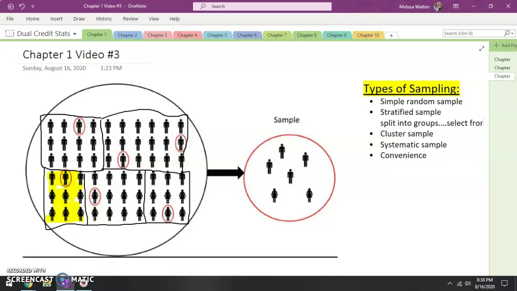Select the Draw ribbon tab
This screenshot has height=291, width=517.
click(79, 19)
